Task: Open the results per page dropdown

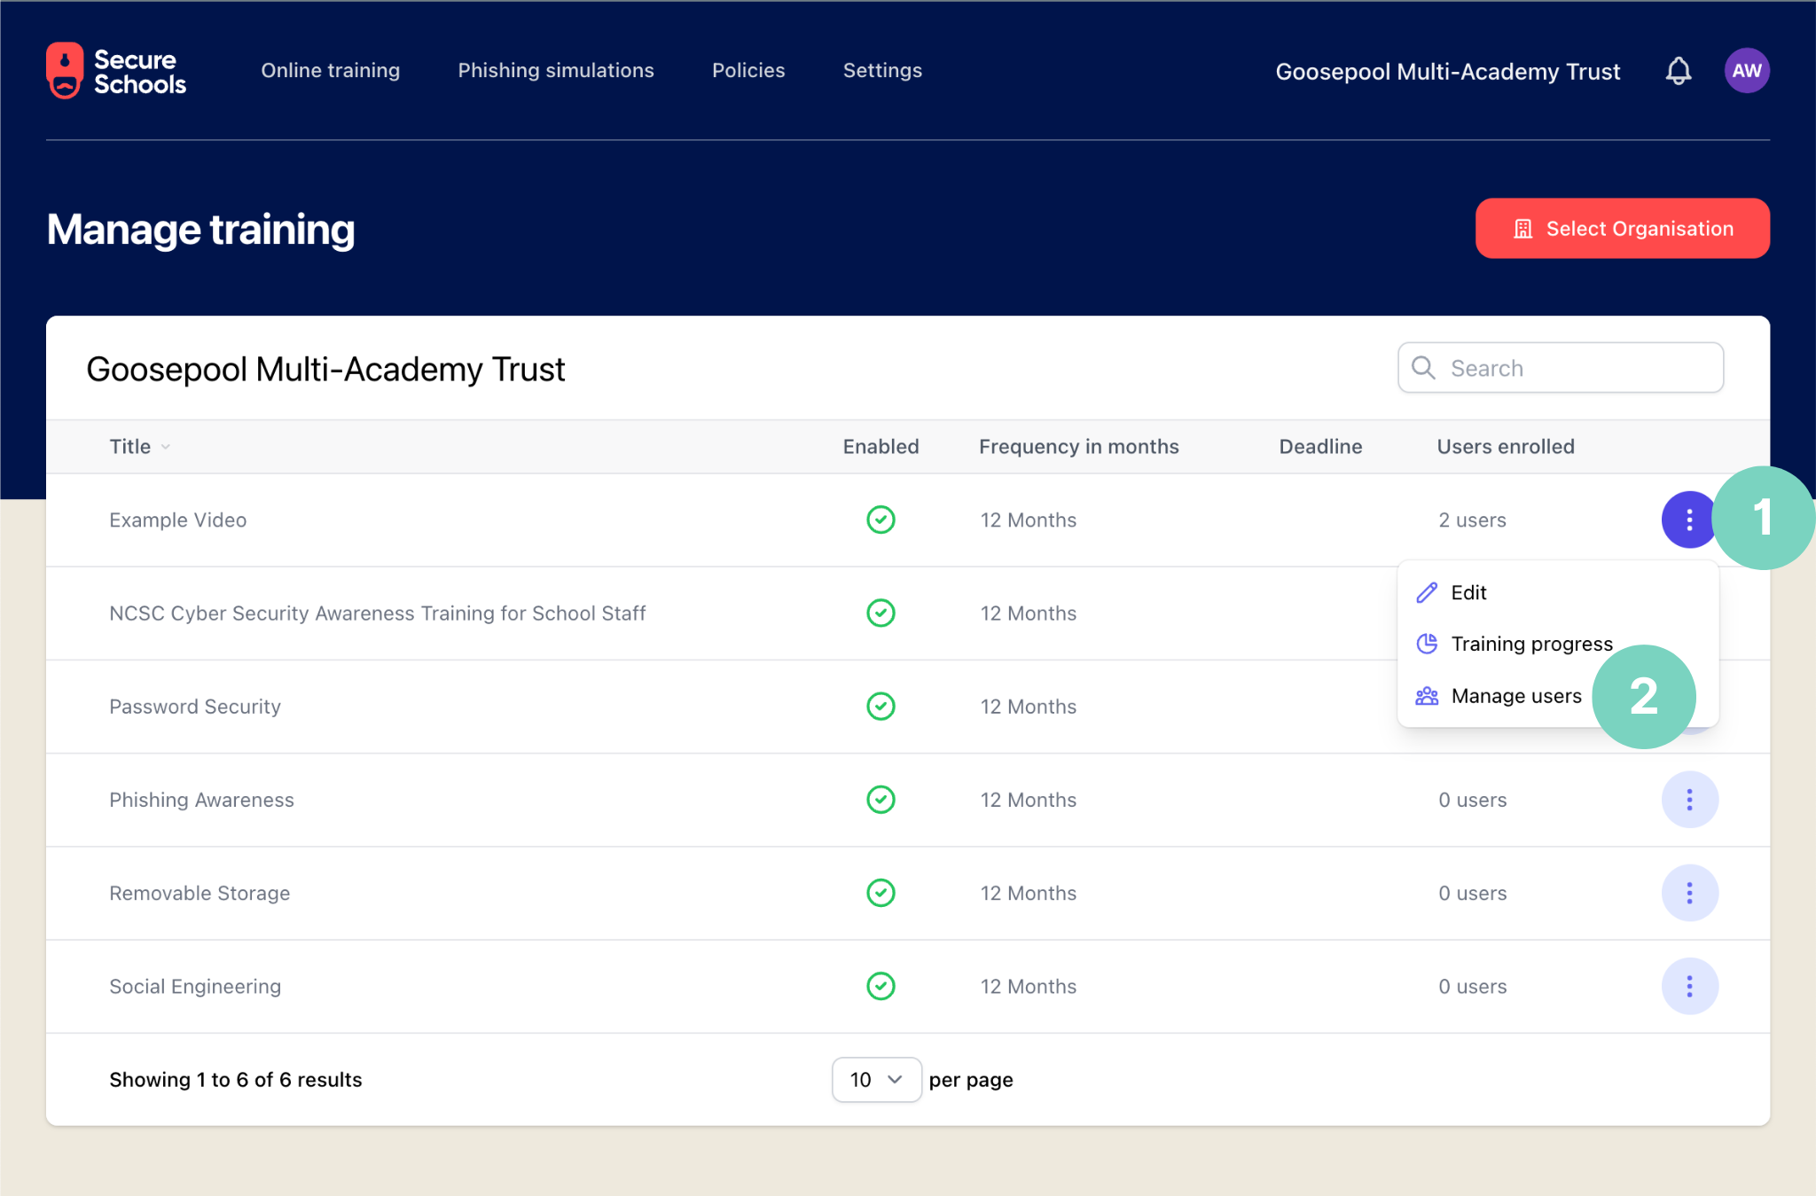Action: tap(876, 1080)
